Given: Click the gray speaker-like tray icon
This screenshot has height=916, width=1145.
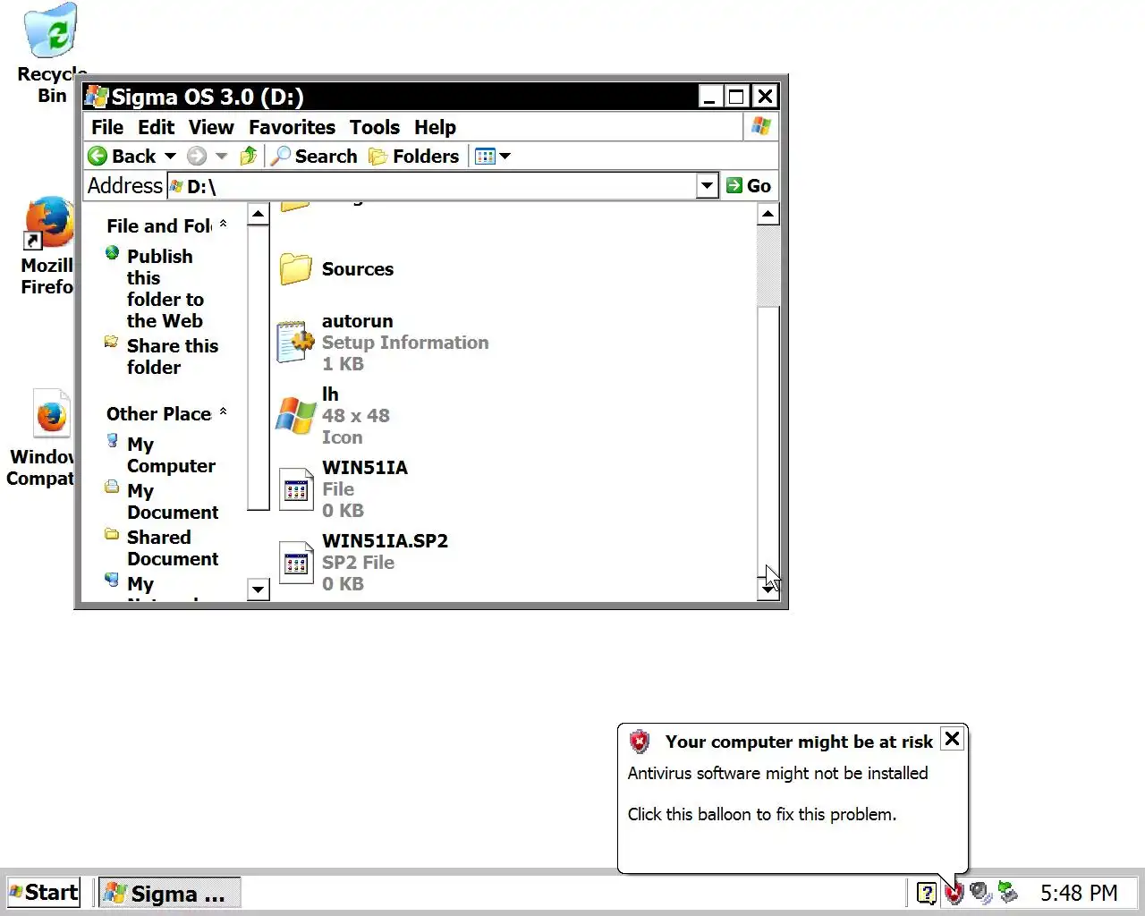Looking at the screenshot, I should 981,893.
